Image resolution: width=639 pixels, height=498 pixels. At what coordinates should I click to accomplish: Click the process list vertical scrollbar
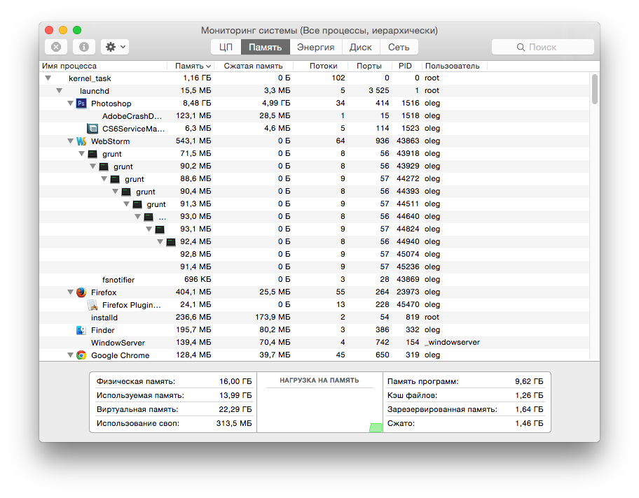[595, 89]
